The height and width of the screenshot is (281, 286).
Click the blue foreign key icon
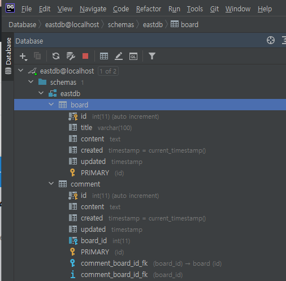coord(72,263)
